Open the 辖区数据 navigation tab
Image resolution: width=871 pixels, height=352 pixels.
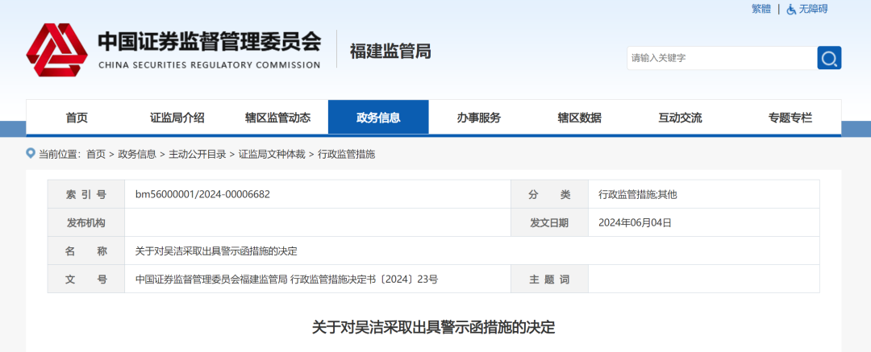point(579,118)
